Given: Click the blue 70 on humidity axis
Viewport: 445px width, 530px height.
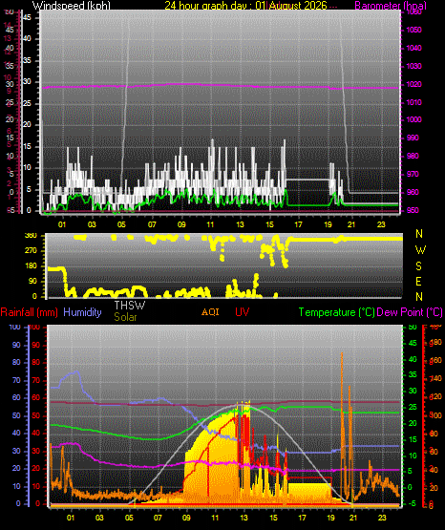Looking at the screenshot, I should [16, 381].
